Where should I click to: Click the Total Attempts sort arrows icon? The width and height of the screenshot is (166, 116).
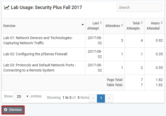point(142,23)
